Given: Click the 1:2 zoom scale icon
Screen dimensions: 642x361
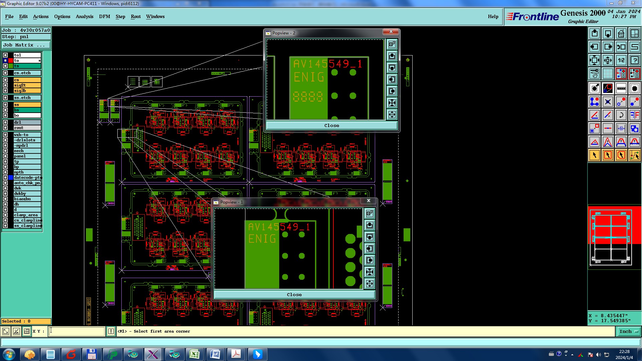Looking at the screenshot, I should coord(621,60).
